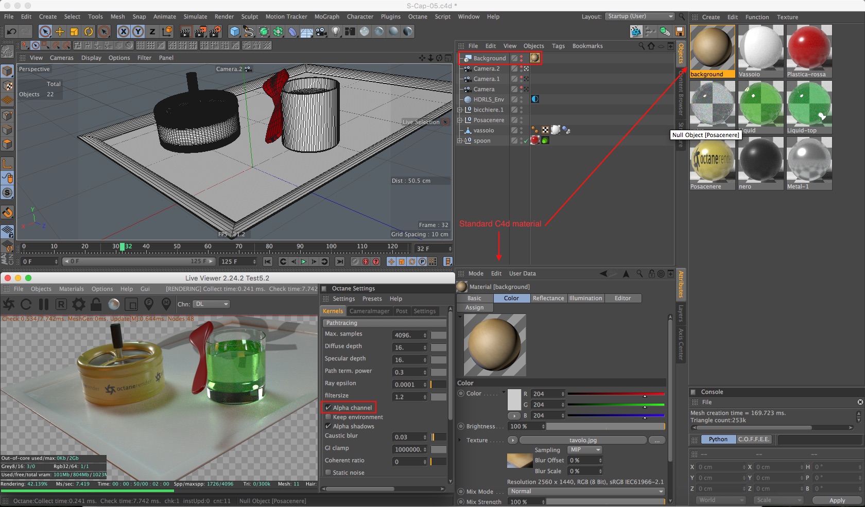
Task: Click the Rotate tool icon
Action: (89, 31)
